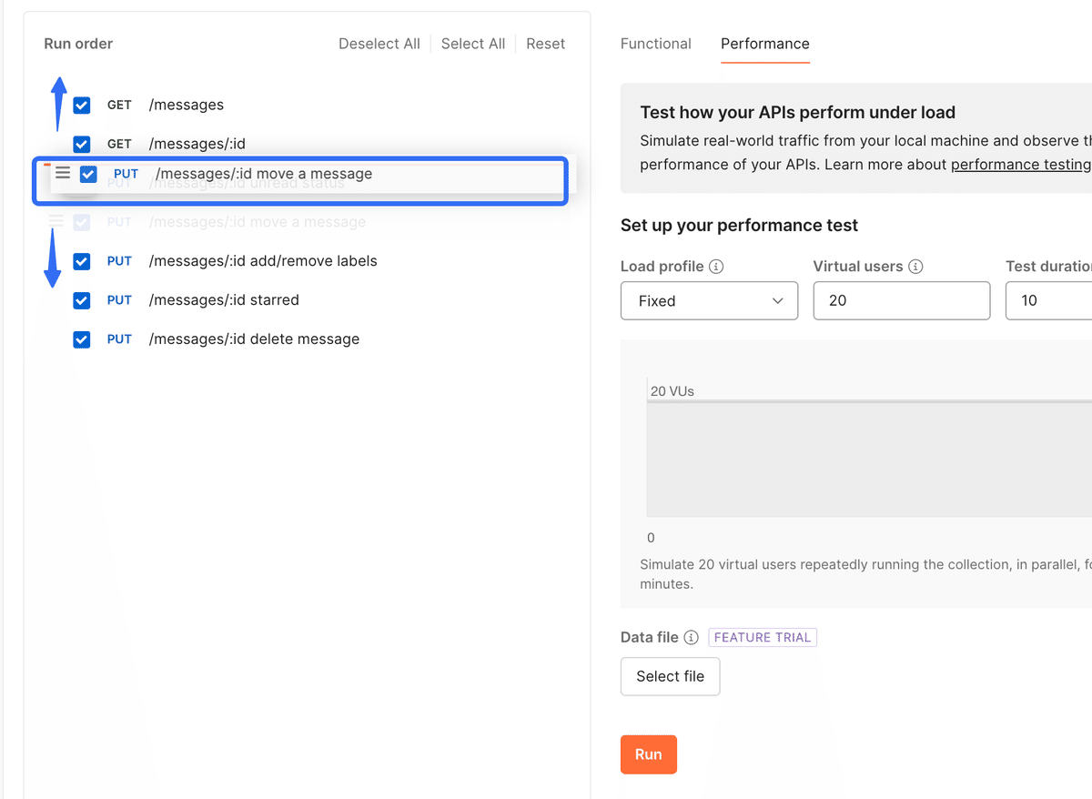Screen dimensions: 1092x799
Task: Uncheck the GET /messages request
Action: (x=82, y=105)
